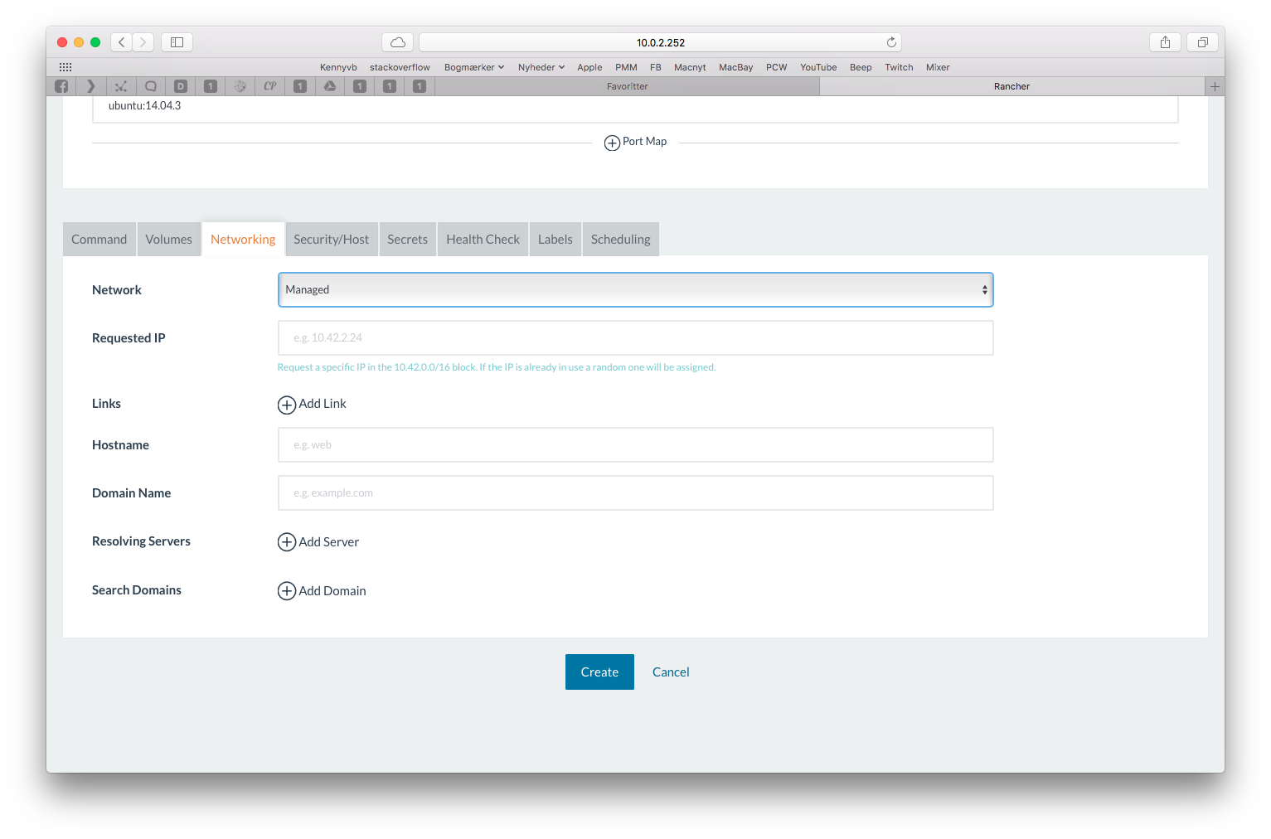Screen dimensions: 1271x839
Task: Click the Add Domain label
Action: click(x=332, y=591)
